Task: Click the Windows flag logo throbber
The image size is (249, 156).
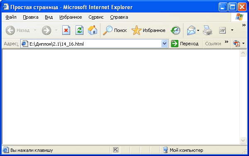Action: coord(239,17)
